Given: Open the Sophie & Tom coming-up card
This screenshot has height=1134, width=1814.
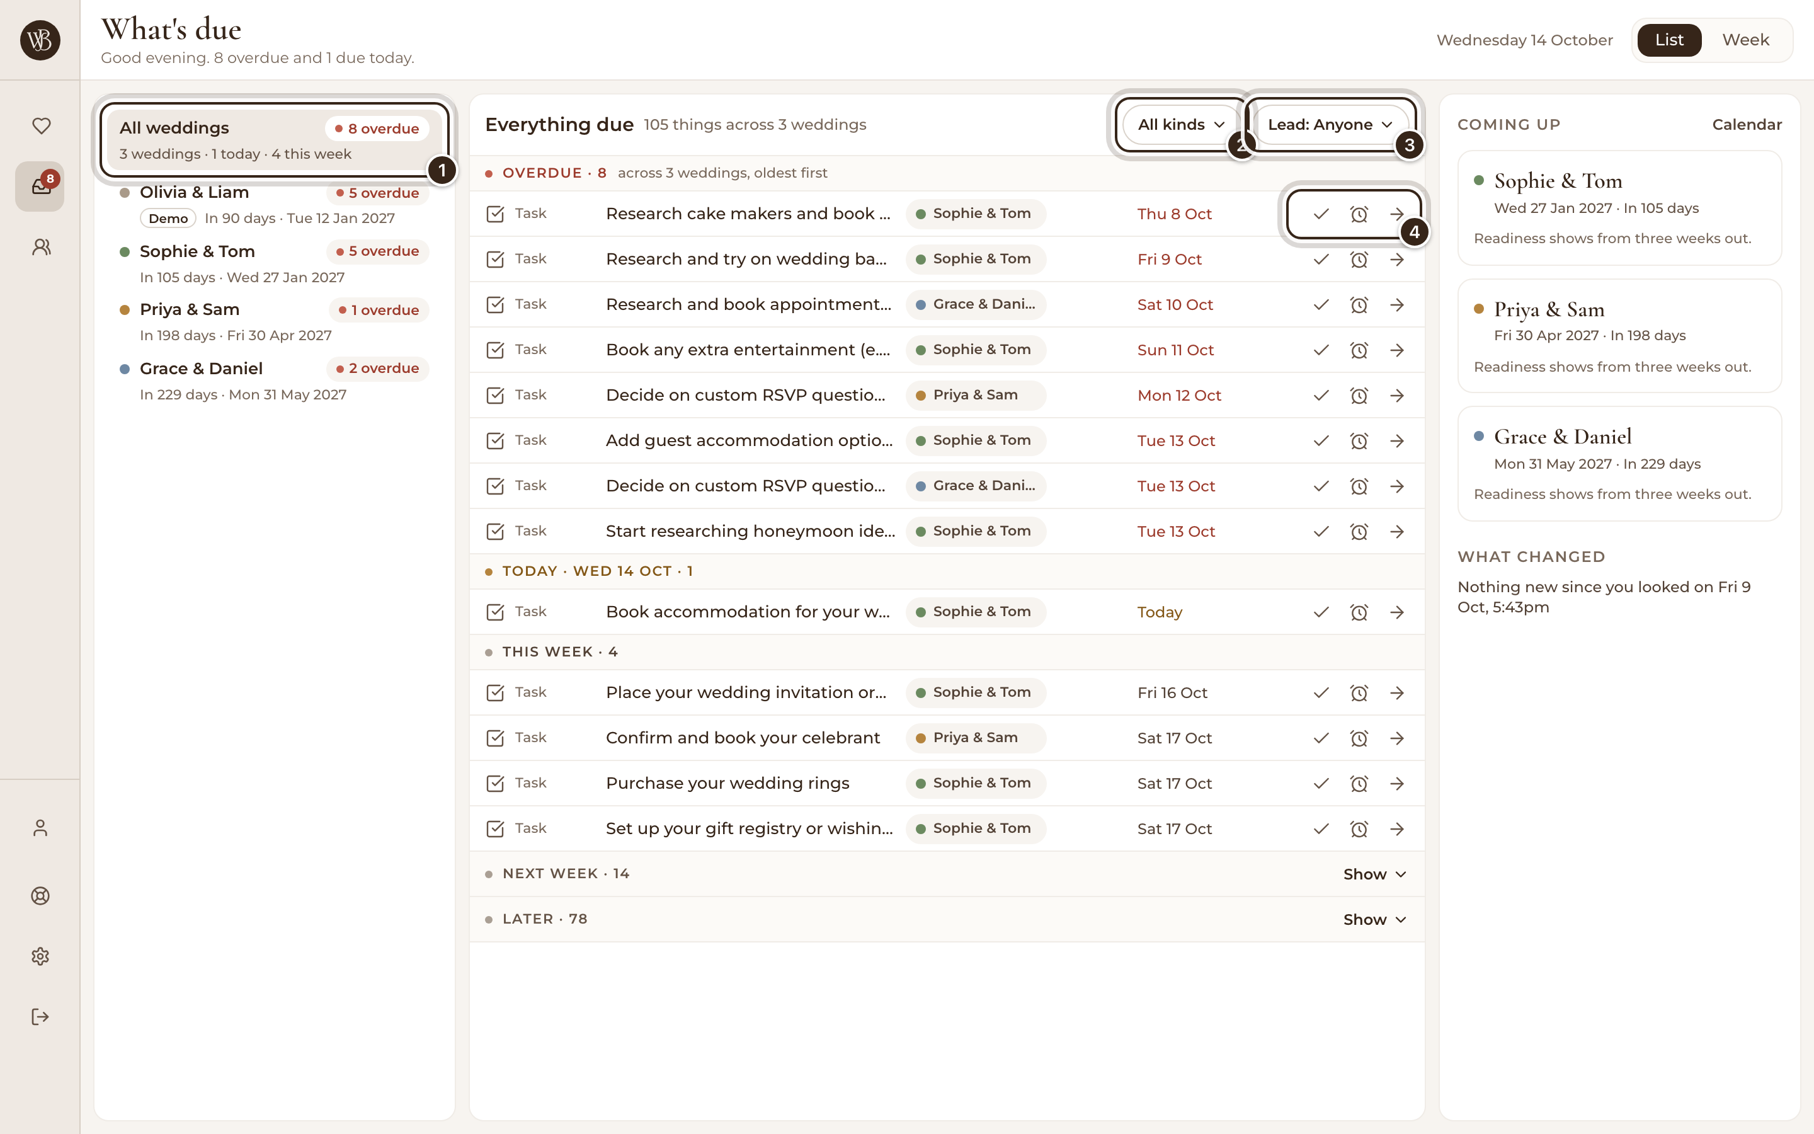Looking at the screenshot, I should 1619,208.
